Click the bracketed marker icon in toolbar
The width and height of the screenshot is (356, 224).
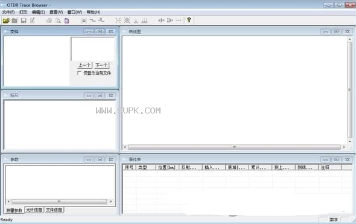84,21
